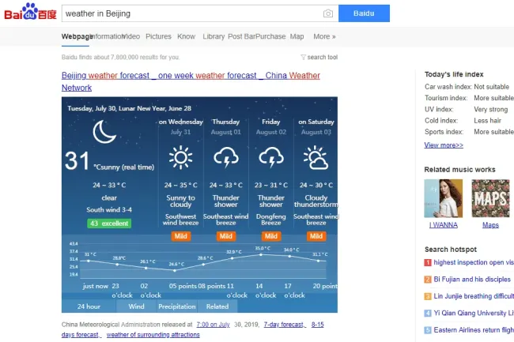Click Saturday's cloudy thunderstorm icon
This screenshot has height=342, width=514.
[316, 159]
